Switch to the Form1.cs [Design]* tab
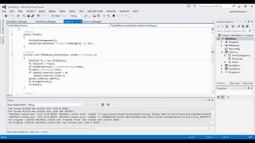The image size is (255, 143). [x=92, y=21]
